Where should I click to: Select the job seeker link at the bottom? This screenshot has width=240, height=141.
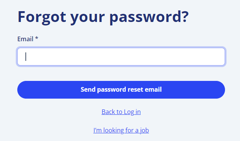[121, 131]
